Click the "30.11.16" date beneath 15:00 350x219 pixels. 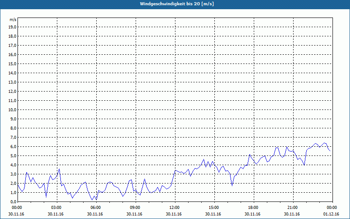pos(213,214)
